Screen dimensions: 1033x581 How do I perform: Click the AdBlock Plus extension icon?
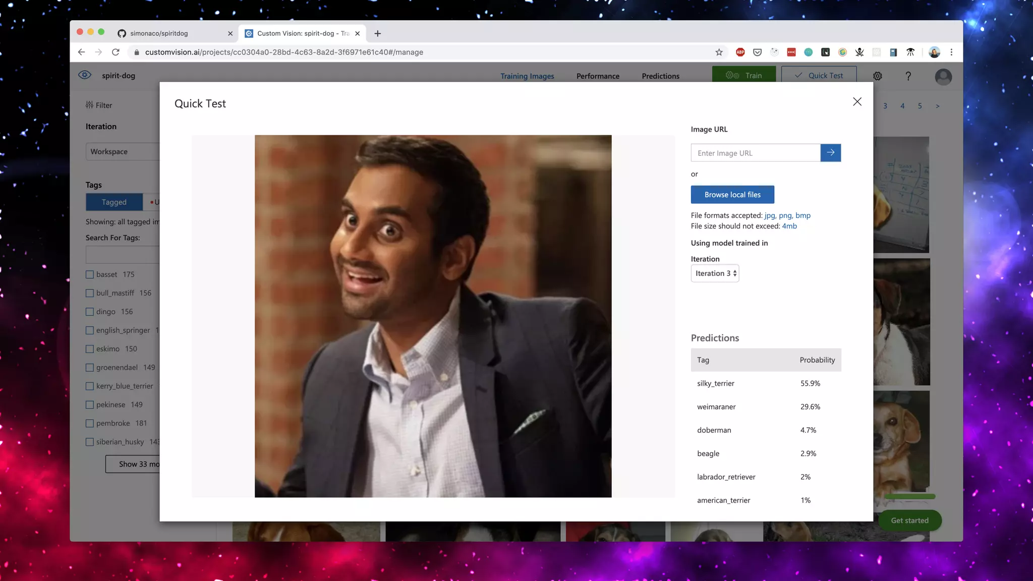740,52
